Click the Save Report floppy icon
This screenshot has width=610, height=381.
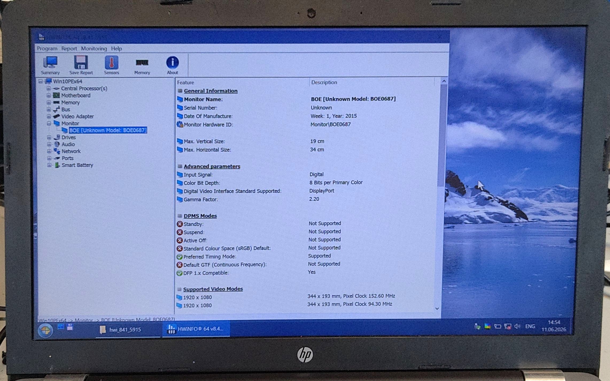point(81,63)
